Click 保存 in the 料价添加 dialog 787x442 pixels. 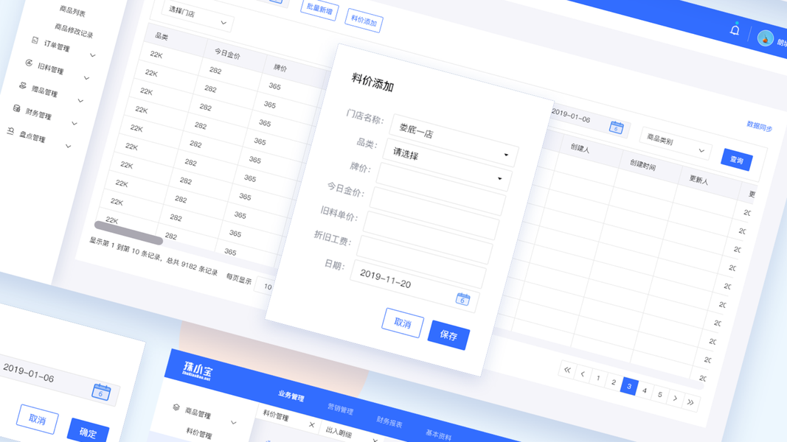[448, 335]
